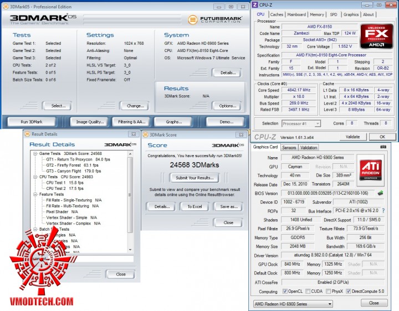
Task: Click the Core Speed 4842.17 MHz value
Action: point(299,90)
